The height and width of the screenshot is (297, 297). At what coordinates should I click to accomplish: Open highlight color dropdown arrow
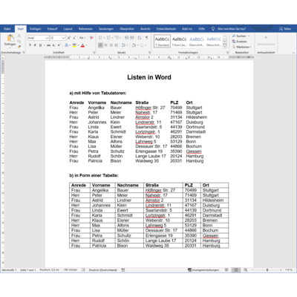coord(78,45)
